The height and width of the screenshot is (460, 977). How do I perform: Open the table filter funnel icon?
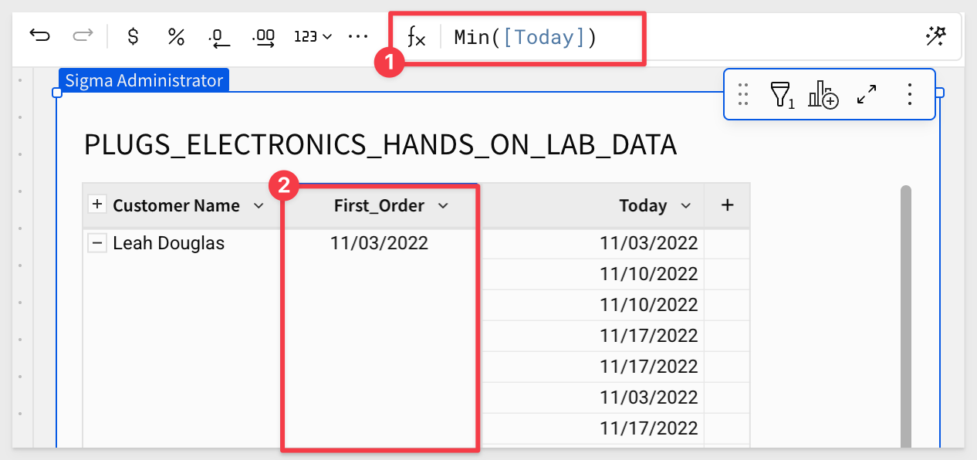pyautogui.click(x=781, y=95)
